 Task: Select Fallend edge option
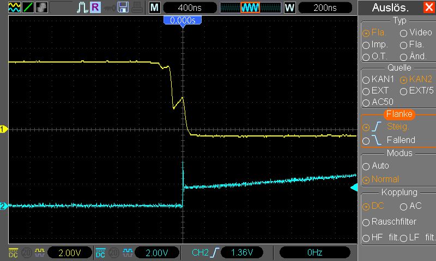(389, 140)
